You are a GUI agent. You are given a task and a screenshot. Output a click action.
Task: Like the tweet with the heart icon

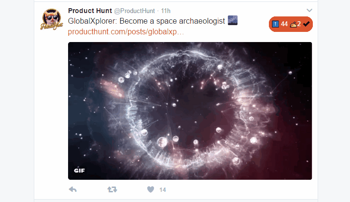coord(151,189)
